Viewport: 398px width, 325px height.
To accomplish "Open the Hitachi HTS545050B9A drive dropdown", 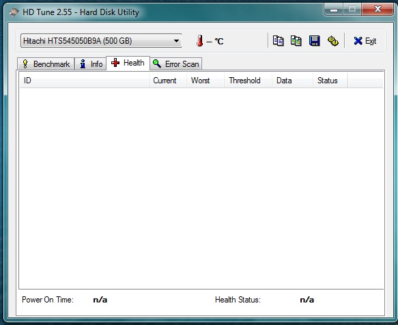I will [101, 41].
